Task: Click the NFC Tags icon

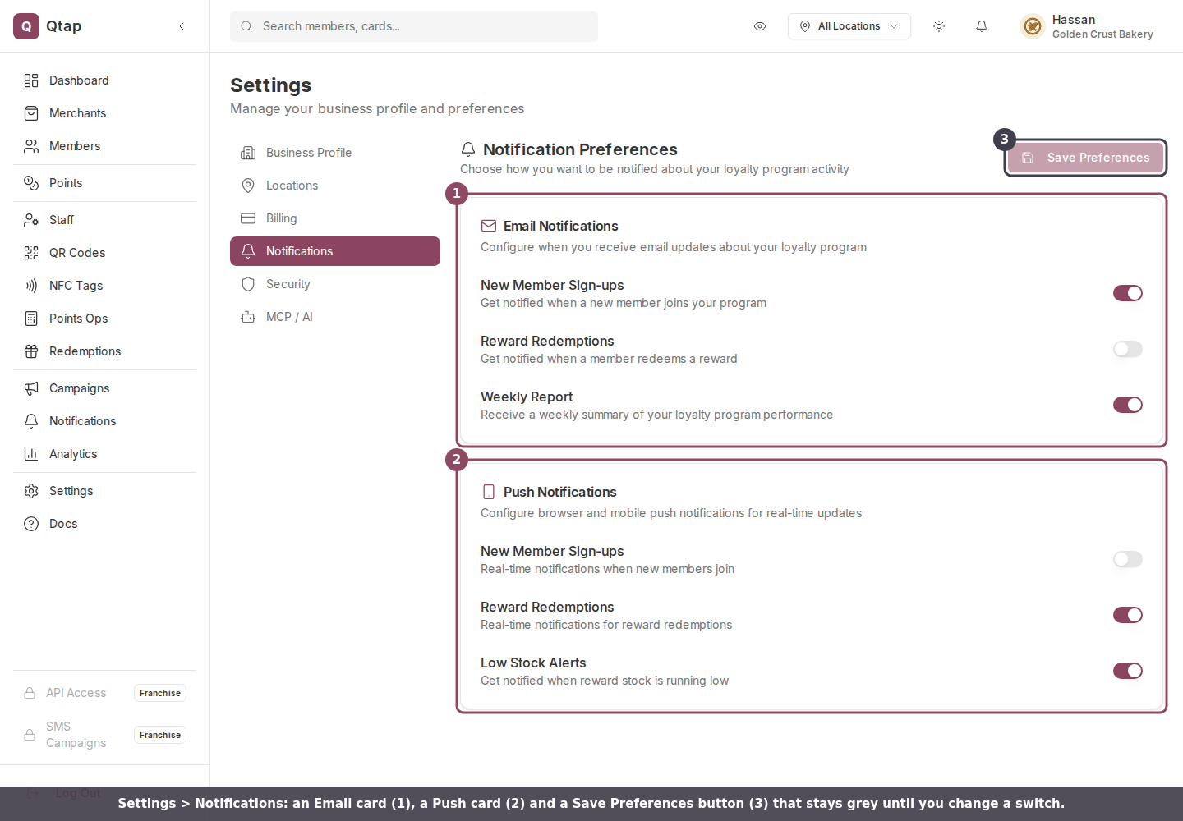Action: point(31,286)
